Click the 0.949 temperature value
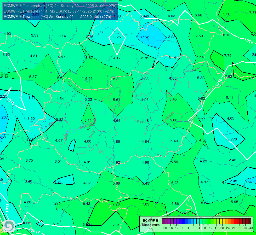Image resolution: width=256 pixels, height=235 pixels. point(144,16)
